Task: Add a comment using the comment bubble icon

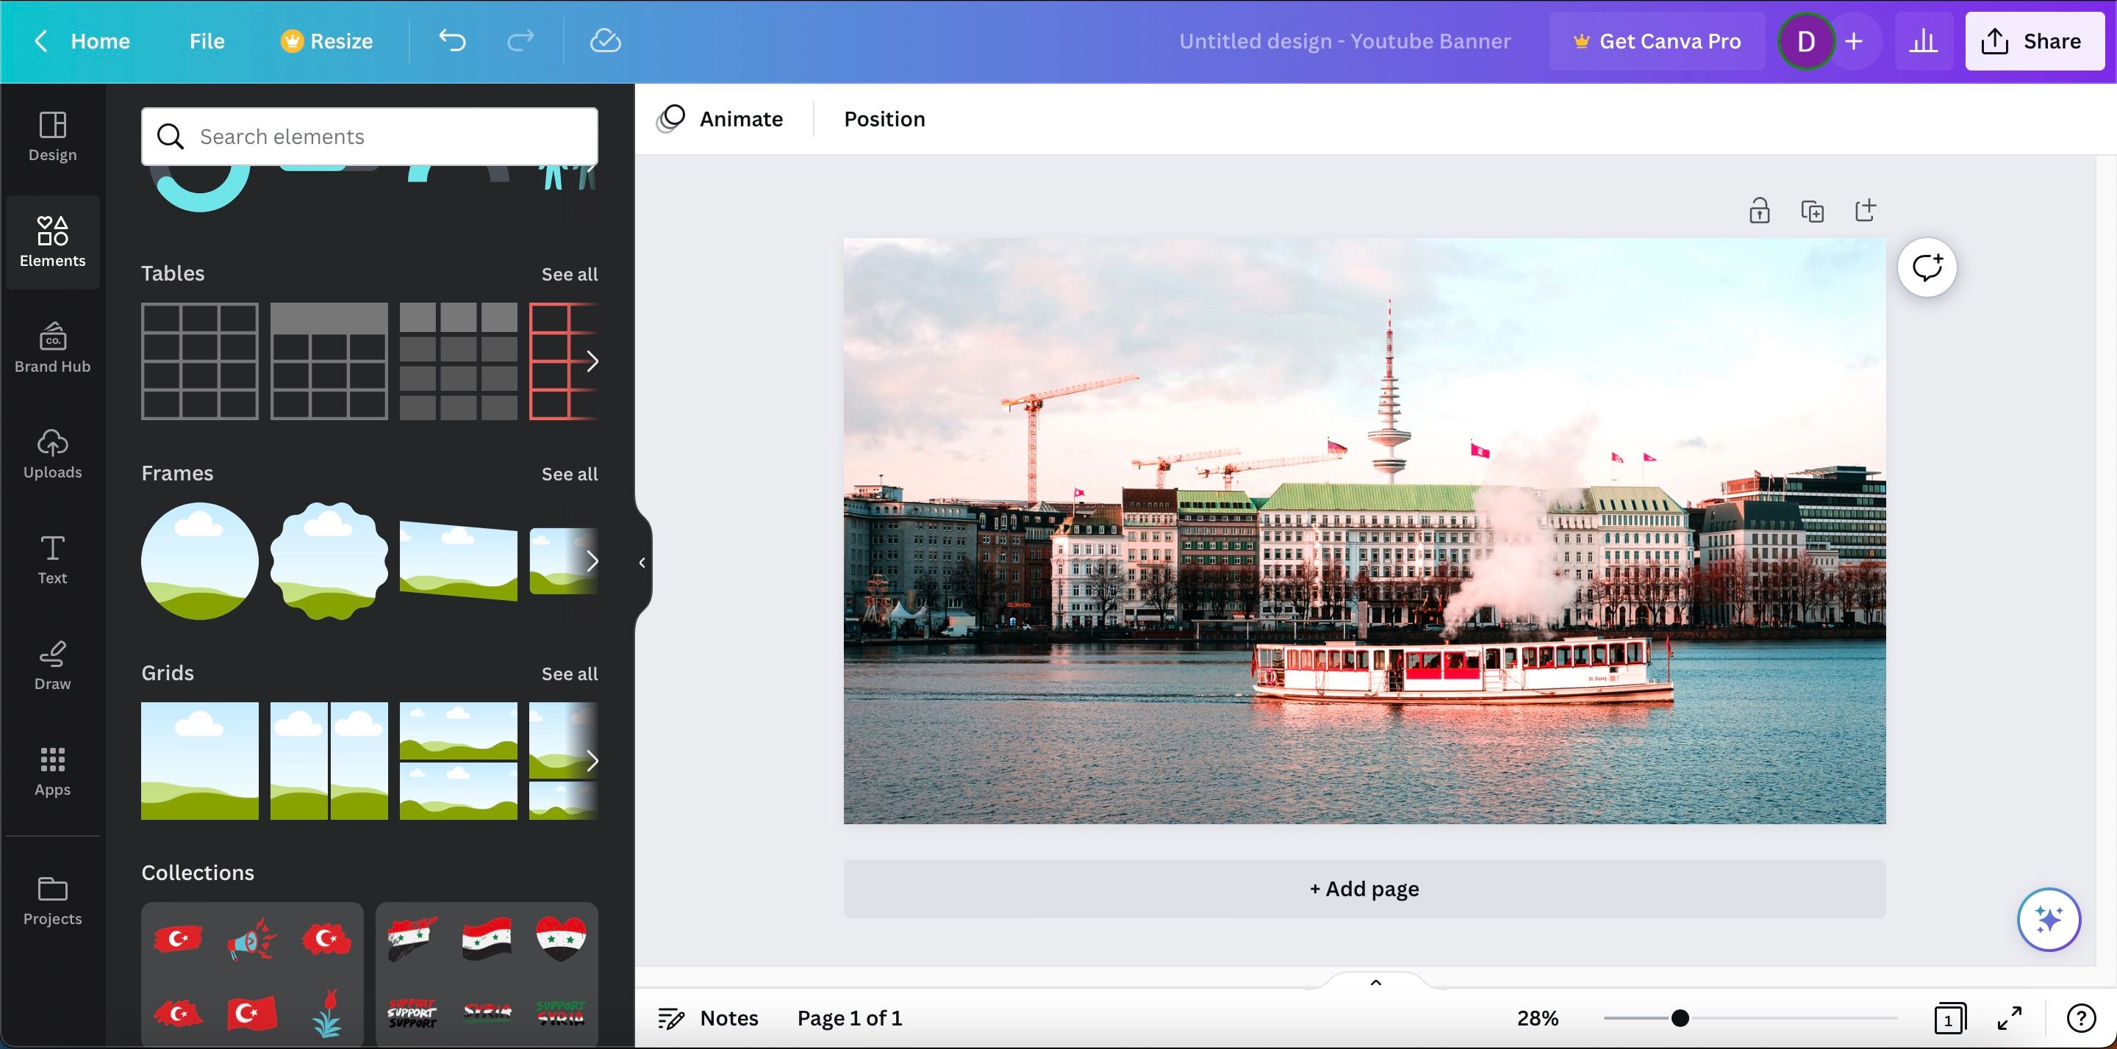Action: (x=1927, y=266)
